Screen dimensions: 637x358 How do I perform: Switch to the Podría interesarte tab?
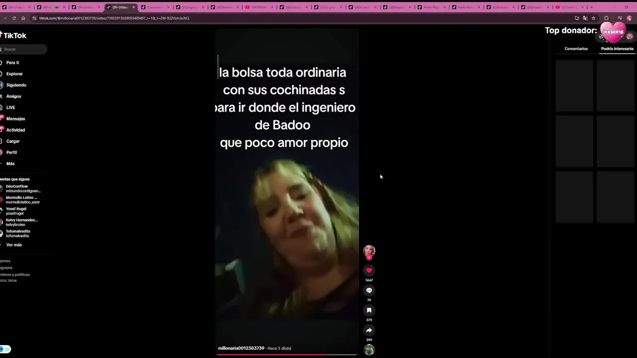617,49
